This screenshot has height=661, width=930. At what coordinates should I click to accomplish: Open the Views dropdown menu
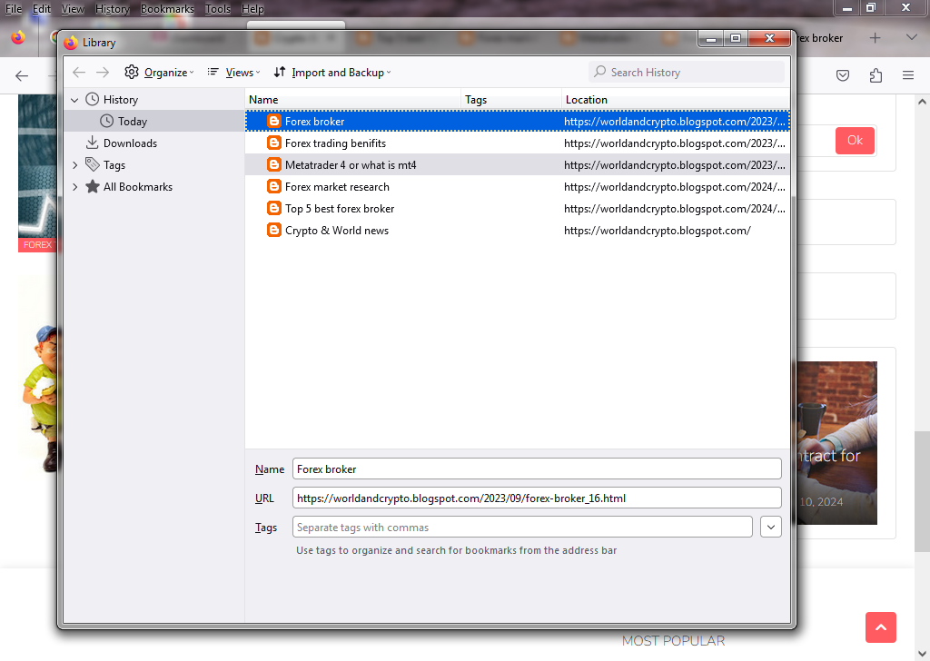click(x=233, y=73)
